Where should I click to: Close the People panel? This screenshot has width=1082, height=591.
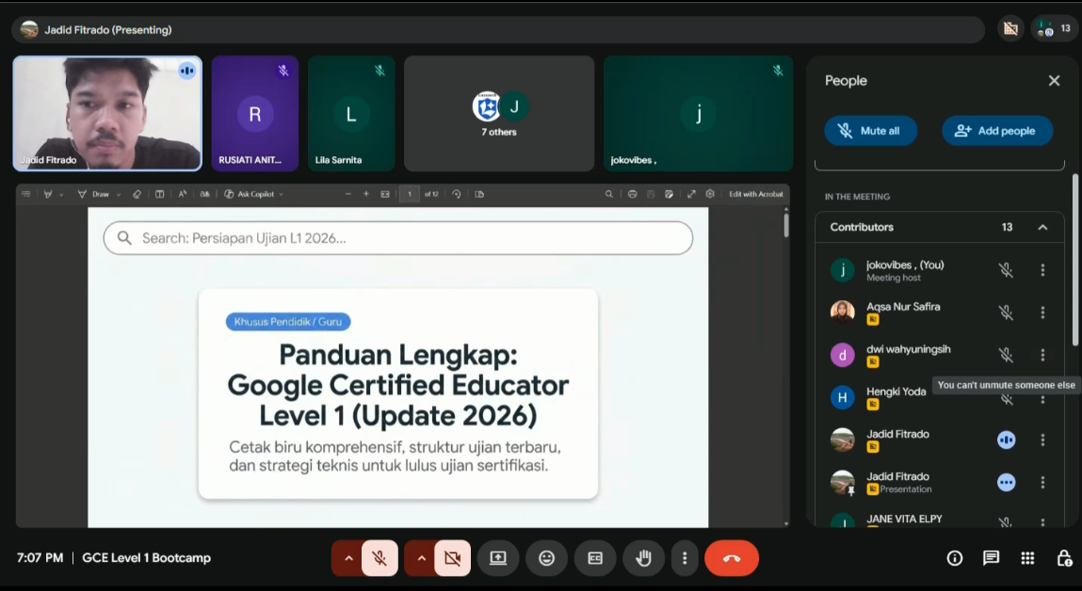coord(1054,81)
